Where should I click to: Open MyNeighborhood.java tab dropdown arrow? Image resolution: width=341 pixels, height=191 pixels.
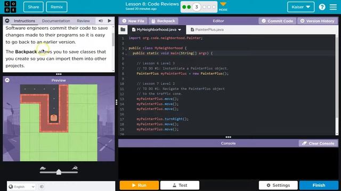click(x=180, y=30)
